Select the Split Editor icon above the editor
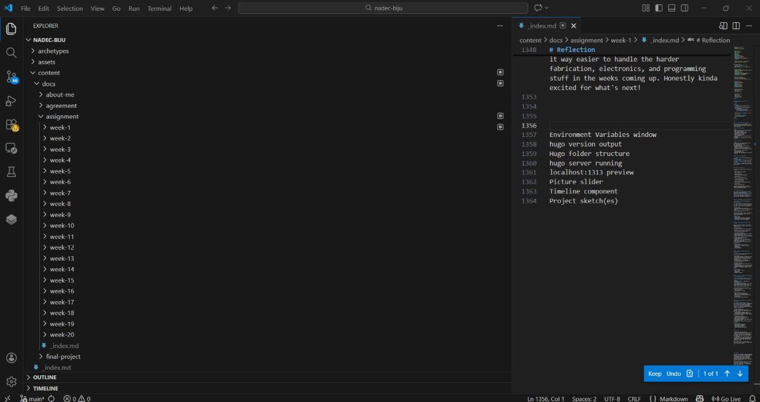This screenshot has height=402, width=760. [736, 25]
